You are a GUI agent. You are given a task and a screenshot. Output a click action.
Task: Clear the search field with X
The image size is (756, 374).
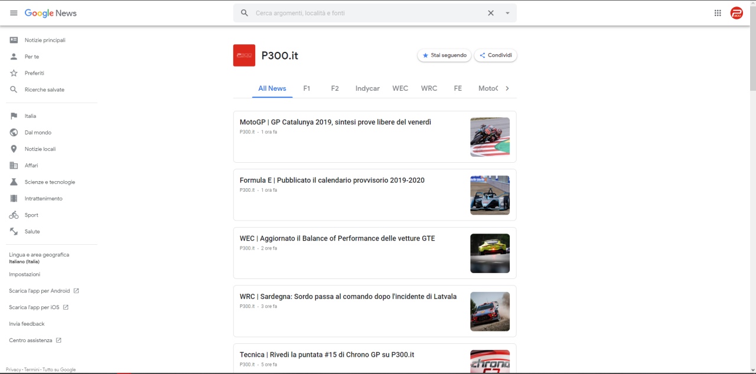pos(490,13)
